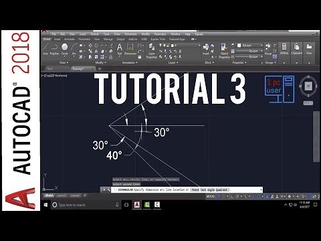Toggle object snap in status bar

click(x=258, y=196)
